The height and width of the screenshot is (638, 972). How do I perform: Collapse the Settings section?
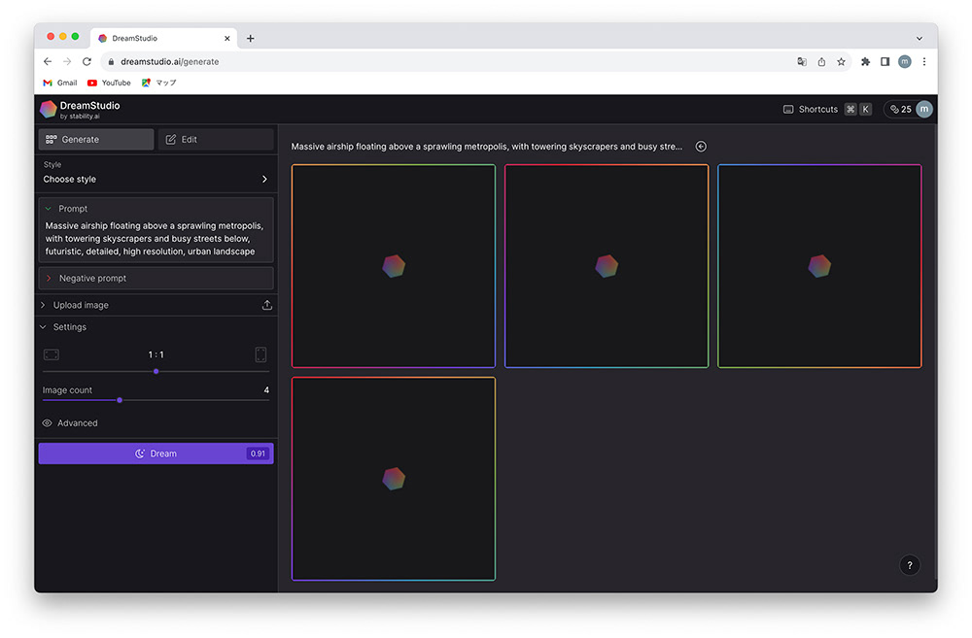tap(63, 327)
